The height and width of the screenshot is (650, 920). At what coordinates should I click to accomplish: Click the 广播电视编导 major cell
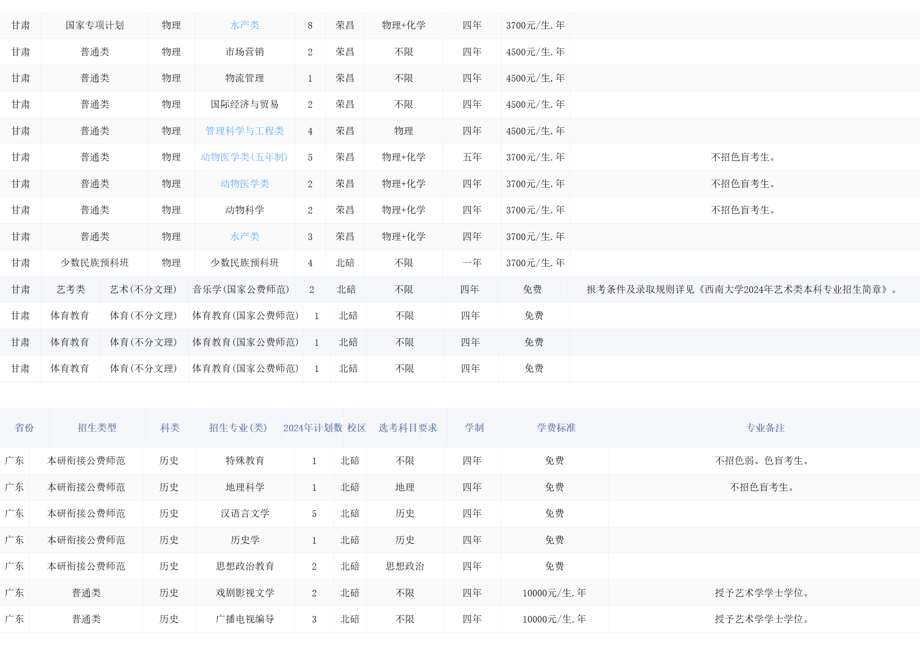pos(245,619)
